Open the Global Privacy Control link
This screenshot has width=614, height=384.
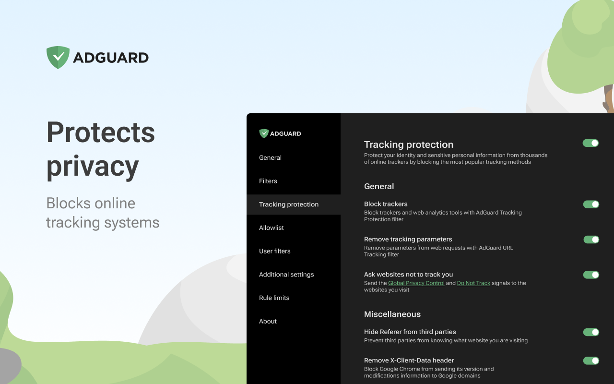coord(416,283)
